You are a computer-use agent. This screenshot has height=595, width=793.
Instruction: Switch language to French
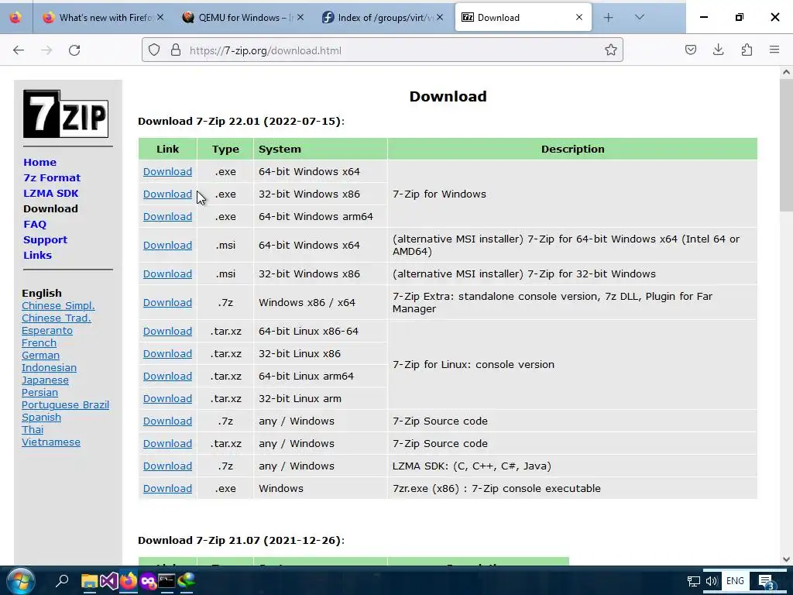[39, 343]
